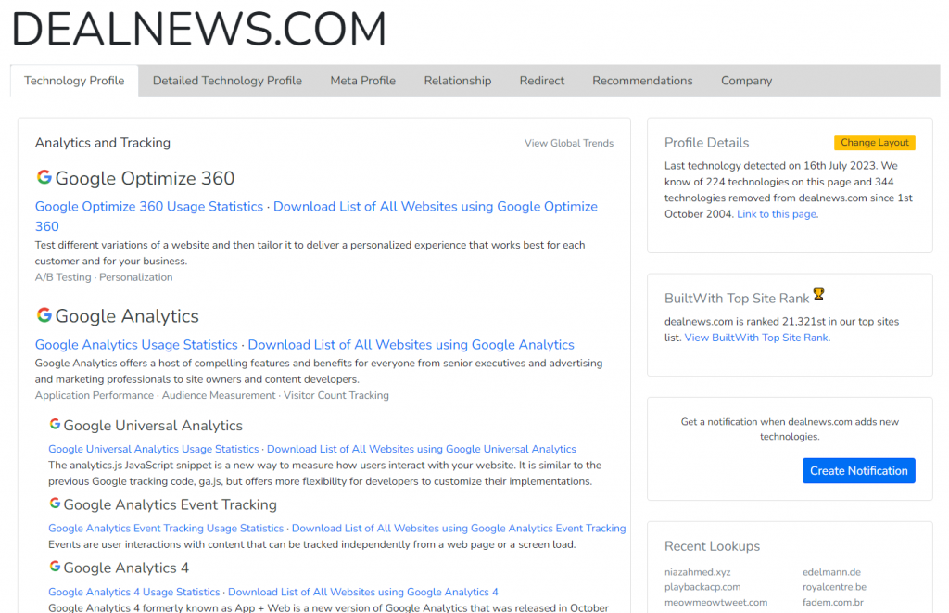
Task: Click the Personalization category tag
Action: pos(135,276)
